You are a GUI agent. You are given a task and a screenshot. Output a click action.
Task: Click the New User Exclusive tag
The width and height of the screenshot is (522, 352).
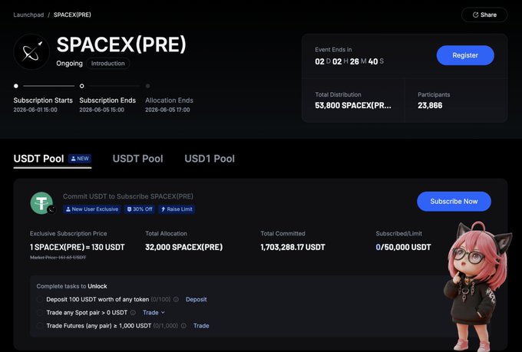click(x=92, y=209)
